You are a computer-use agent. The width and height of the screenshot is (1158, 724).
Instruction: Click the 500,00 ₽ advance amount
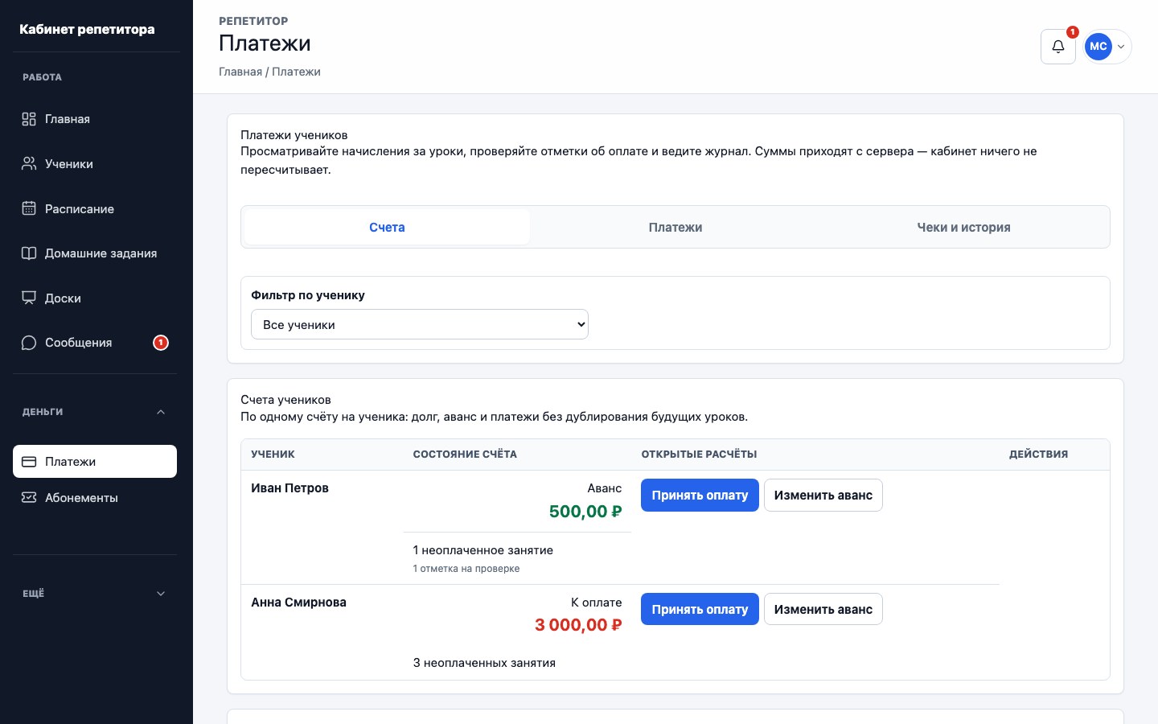tap(585, 512)
